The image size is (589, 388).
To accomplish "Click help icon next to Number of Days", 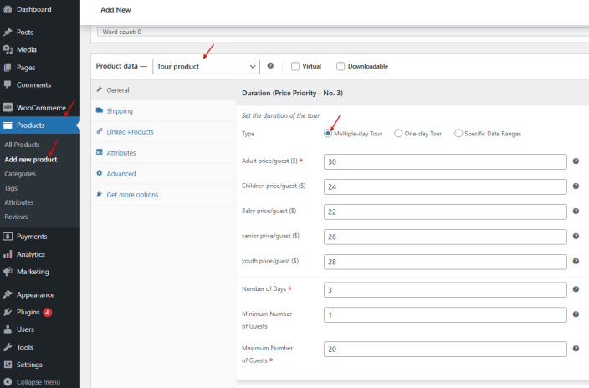I will 576,289.
